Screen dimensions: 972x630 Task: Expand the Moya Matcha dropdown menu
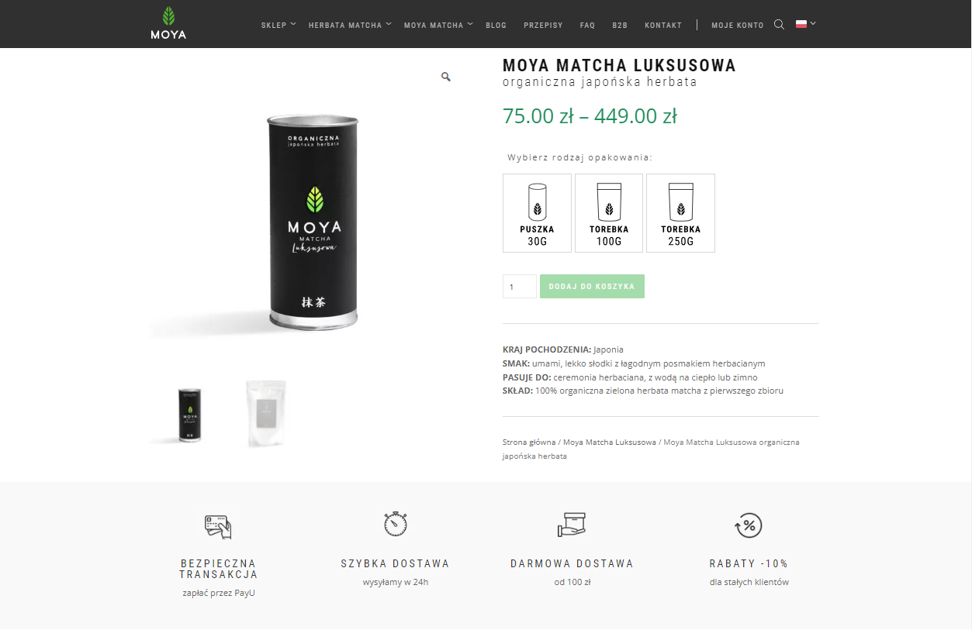pyautogui.click(x=438, y=26)
